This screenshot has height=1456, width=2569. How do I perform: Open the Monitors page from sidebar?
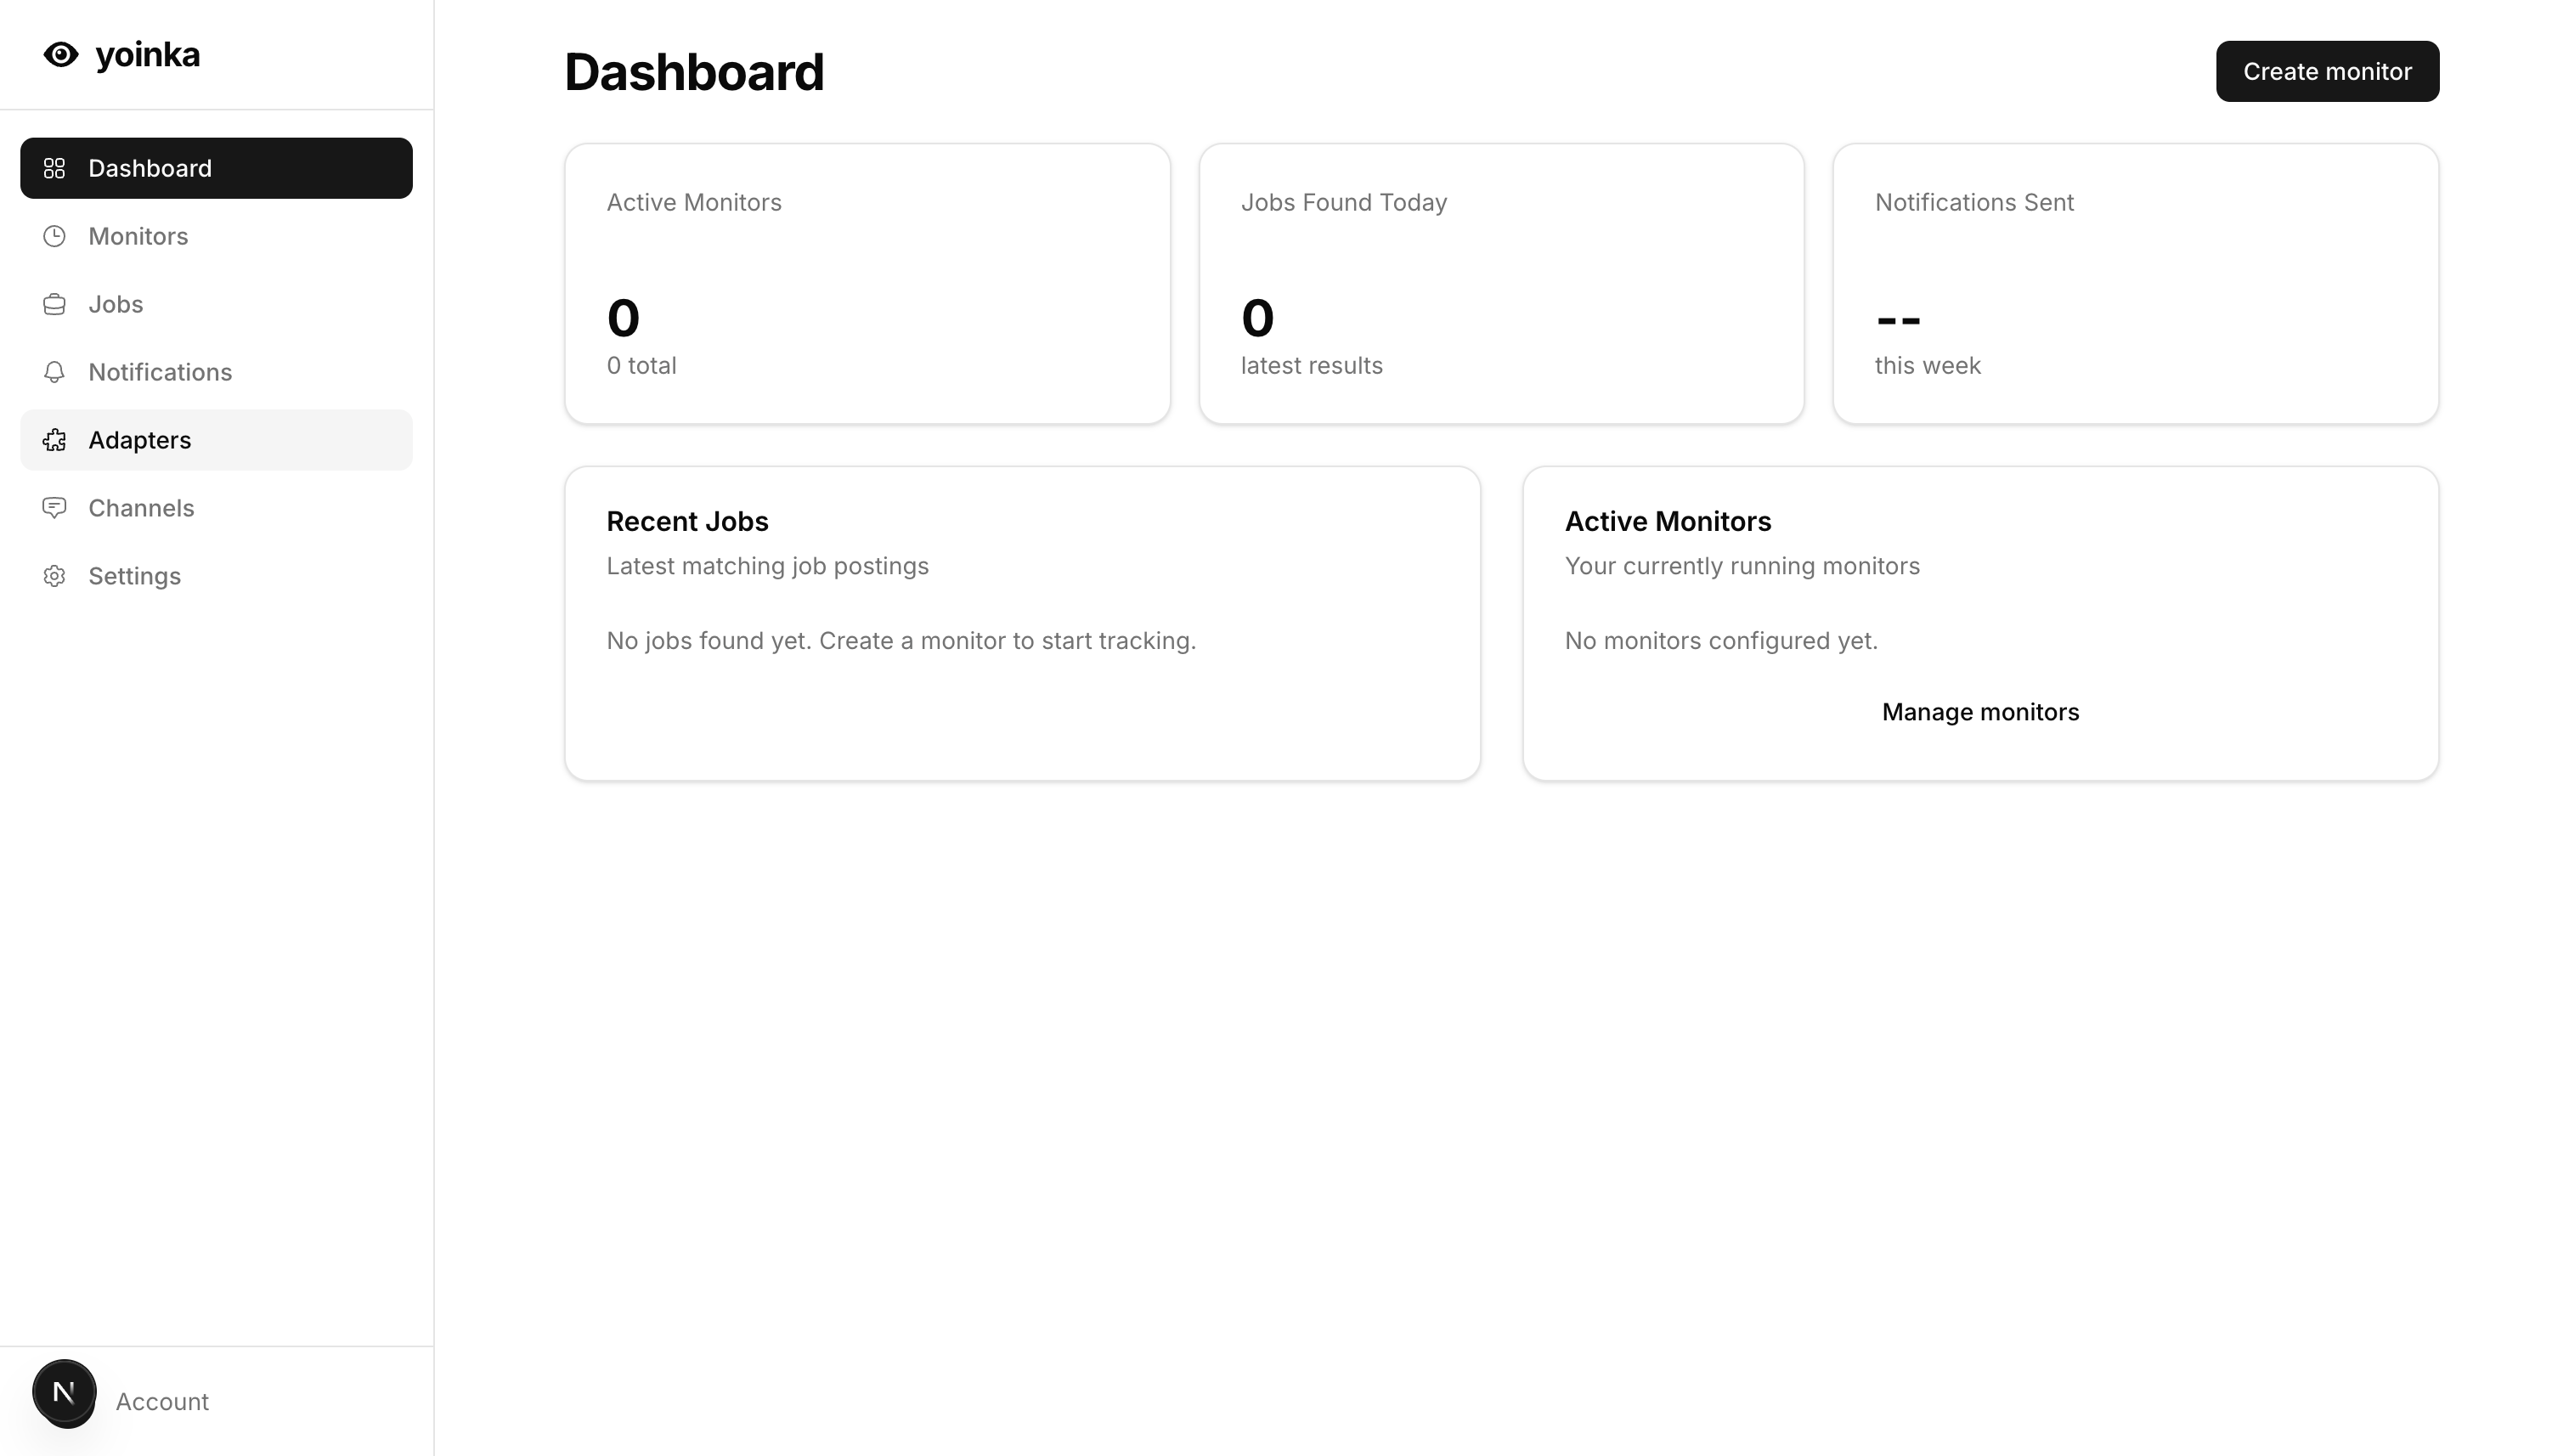click(x=138, y=236)
